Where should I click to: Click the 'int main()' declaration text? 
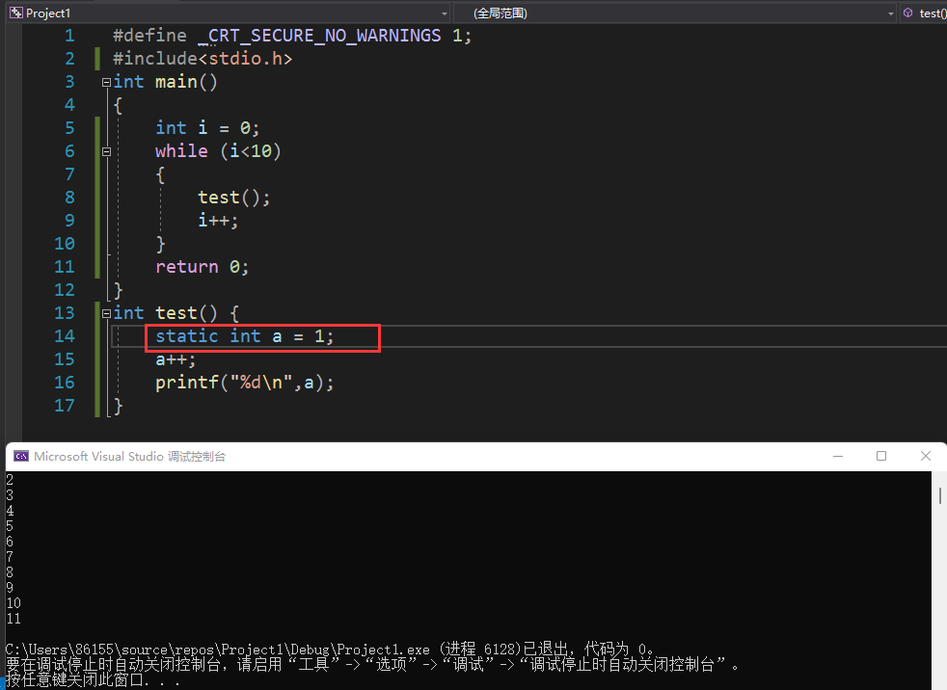pyautogui.click(x=165, y=82)
